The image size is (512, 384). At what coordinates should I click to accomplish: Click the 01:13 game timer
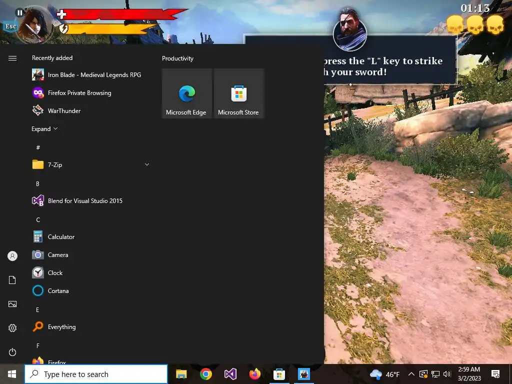coord(475,8)
